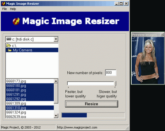Click the disk drive icon in drive combo
This screenshot has width=165, height=131.
point(9,39)
